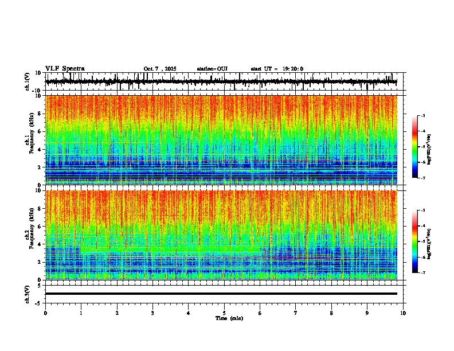454x351 pixels.
Task: Click the time axis tick label "5"
Action: (224, 313)
